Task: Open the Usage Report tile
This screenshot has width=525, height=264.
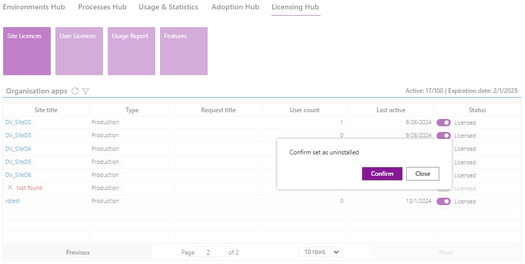Action: 131,51
